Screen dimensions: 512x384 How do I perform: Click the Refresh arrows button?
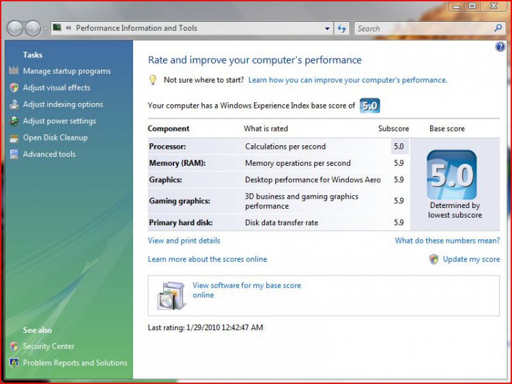342,29
